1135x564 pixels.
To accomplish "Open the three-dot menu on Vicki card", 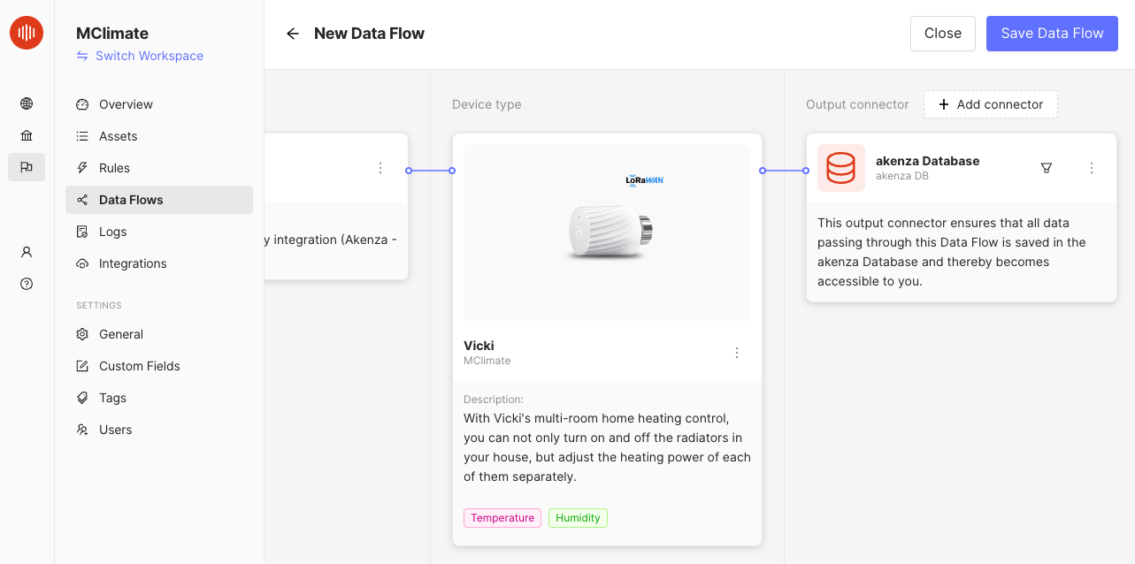I will point(737,353).
